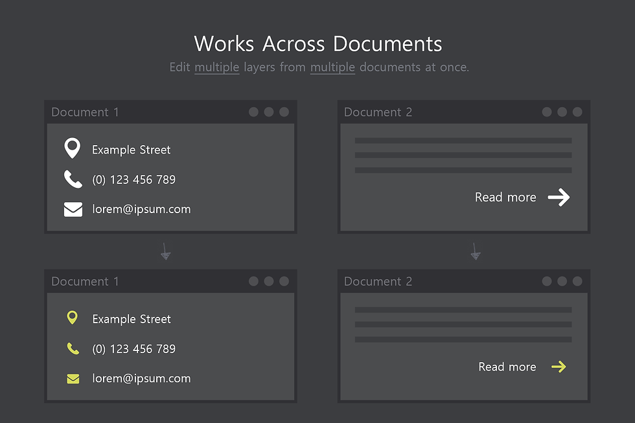The width and height of the screenshot is (635, 423).
Task: Toggle the rightmost dot in lower Document 2 titlebar
Action: (577, 281)
